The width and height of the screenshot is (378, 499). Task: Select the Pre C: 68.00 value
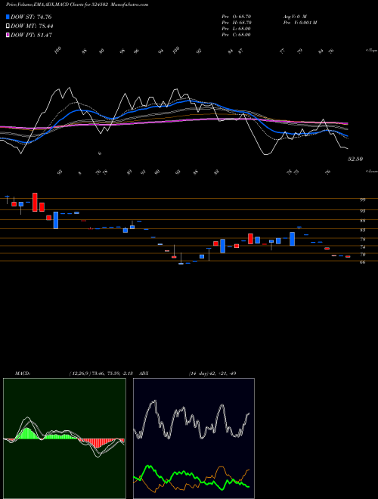[x=236, y=35]
